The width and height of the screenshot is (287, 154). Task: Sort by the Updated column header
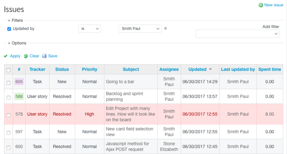coord(197,69)
